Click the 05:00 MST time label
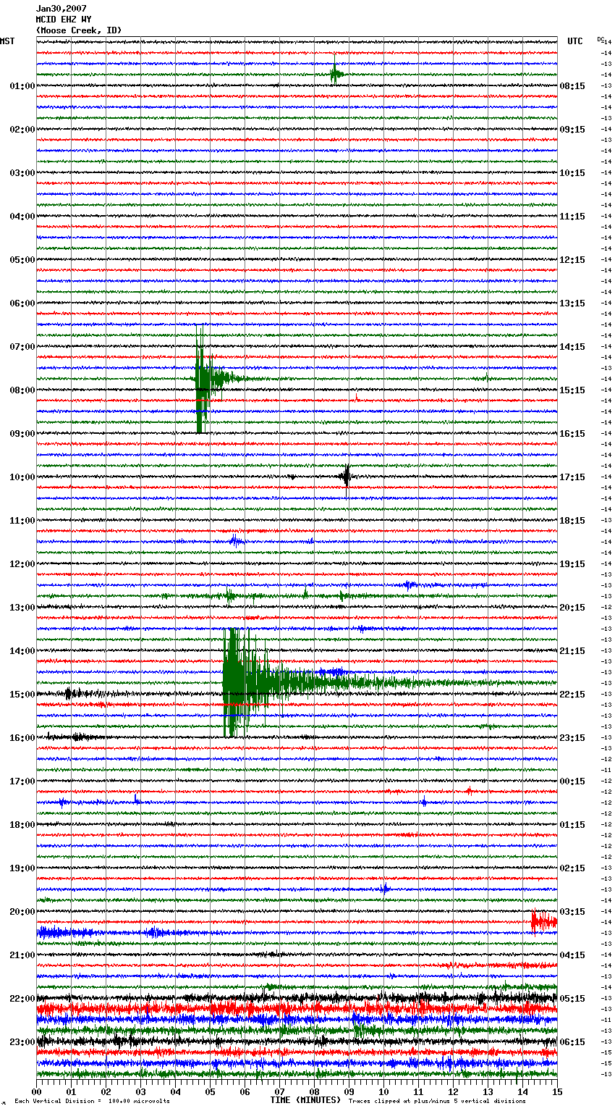 [x=22, y=260]
